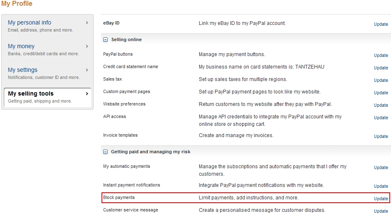Viewport: 391px width, 216px height.
Task: Open My settings section
Action: coord(23,70)
